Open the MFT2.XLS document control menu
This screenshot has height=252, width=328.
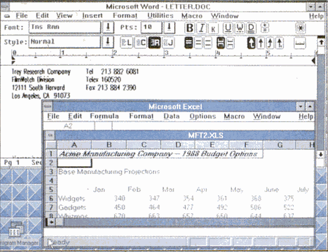point(50,135)
